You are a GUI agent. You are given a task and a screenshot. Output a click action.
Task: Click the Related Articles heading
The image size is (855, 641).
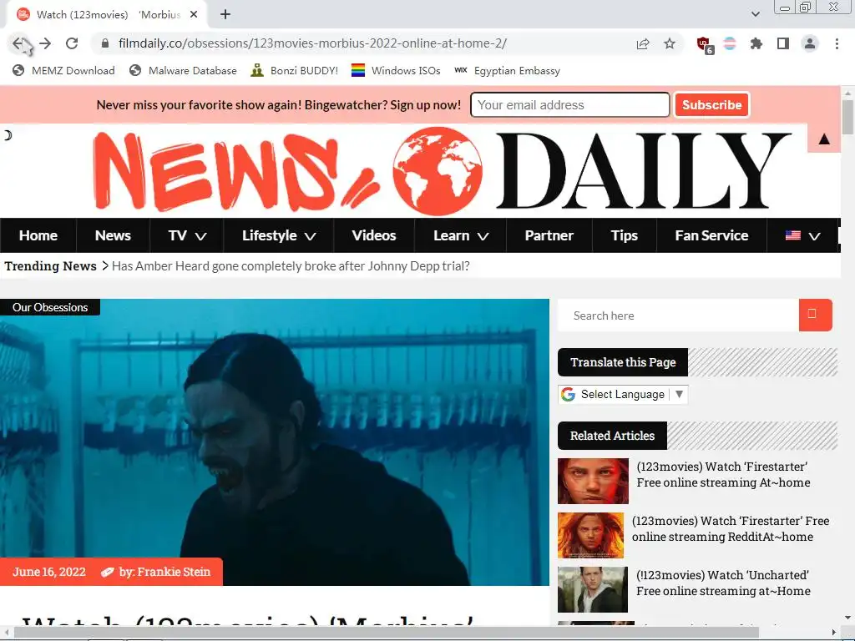(x=612, y=436)
